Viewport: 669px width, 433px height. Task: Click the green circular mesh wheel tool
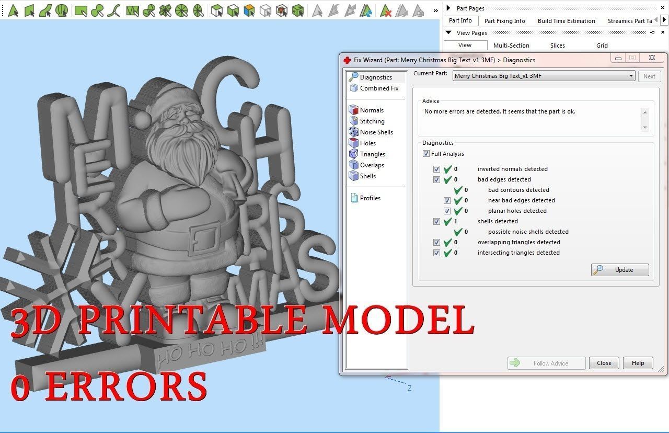(181, 10)
